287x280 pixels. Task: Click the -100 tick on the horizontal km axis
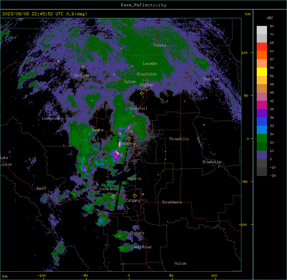pos(42,275)
